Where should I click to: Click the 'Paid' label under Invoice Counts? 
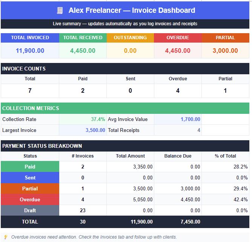click(x=83, y=79)
